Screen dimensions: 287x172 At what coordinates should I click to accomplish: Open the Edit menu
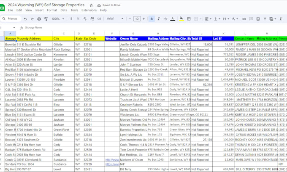[x=19, y=10]
